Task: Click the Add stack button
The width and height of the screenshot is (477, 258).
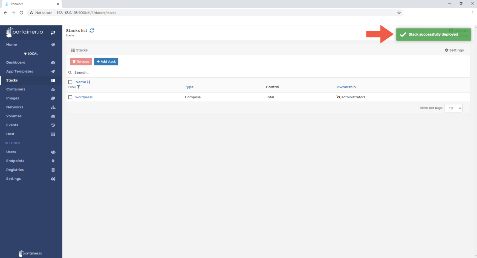Action: [x=106, y=62]
